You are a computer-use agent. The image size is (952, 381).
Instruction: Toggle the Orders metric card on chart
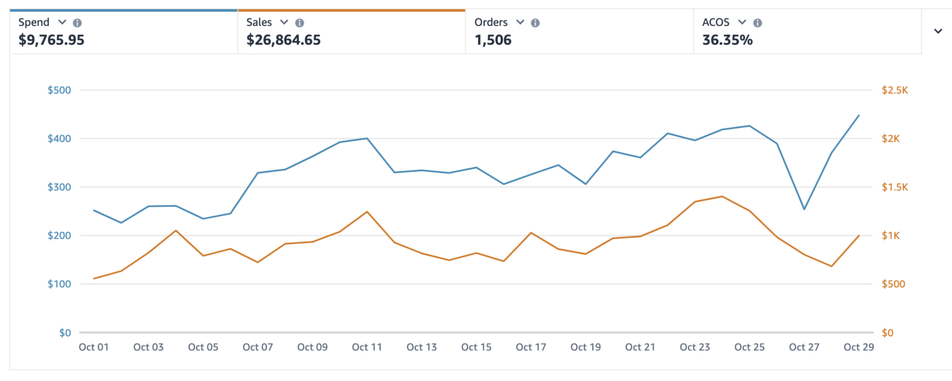[580, 32]
